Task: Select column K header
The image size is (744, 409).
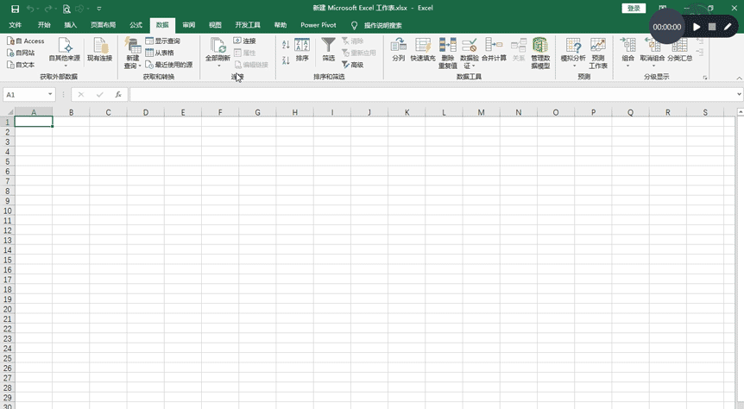Action: (x=407, y=112)
